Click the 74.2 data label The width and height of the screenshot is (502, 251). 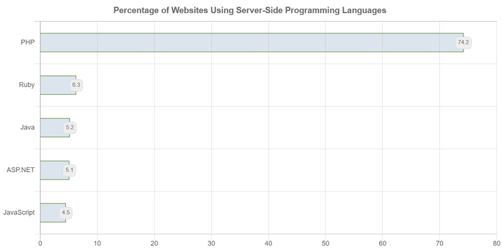[x=463, y=42]
